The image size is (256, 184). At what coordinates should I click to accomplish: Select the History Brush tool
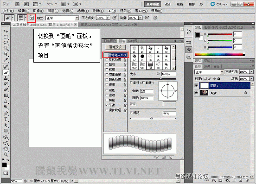tap(6, 84)
